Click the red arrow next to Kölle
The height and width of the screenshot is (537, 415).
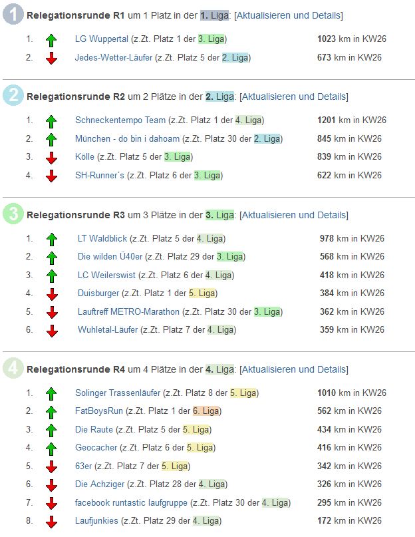(51, 158)
